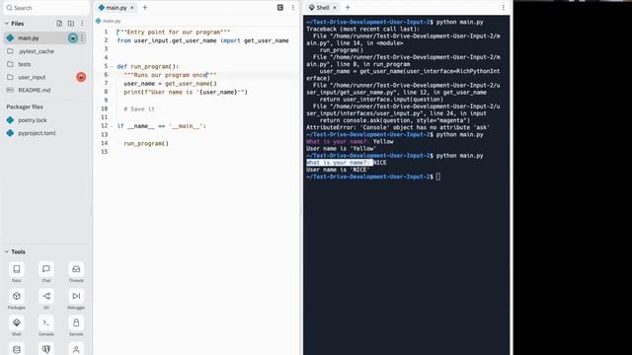Collapse the Tools section

click(7, 251)
